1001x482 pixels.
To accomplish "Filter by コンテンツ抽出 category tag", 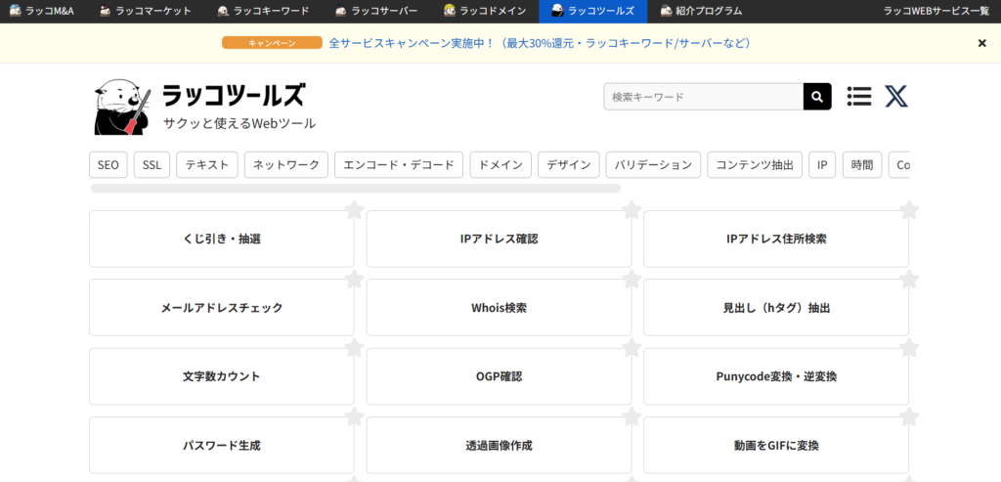I will (755, 164).
